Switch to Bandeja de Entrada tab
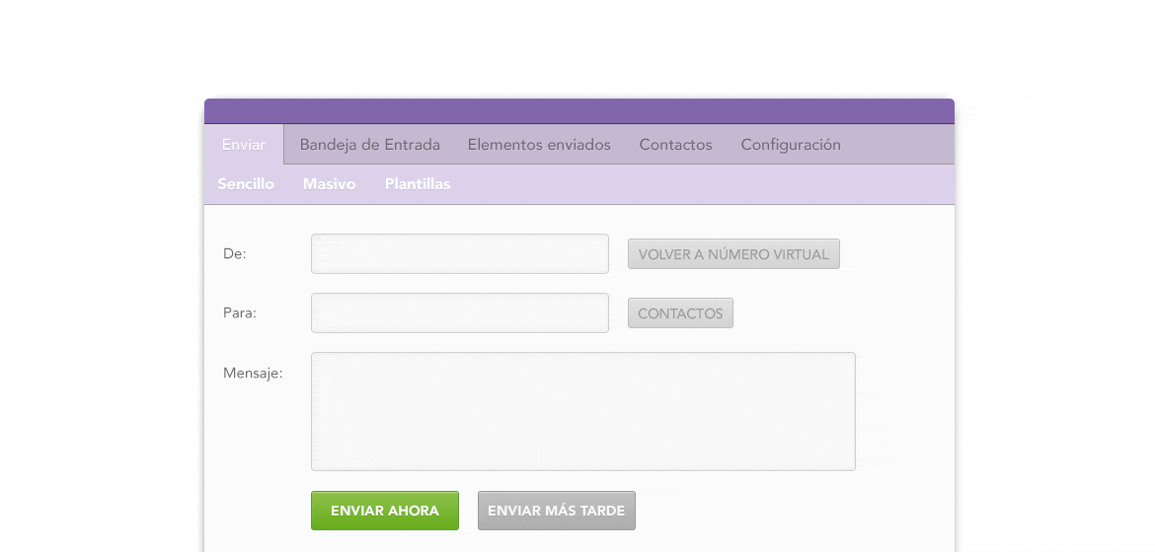This screenshot has width=1155, height=552. [x=370, y=145]
